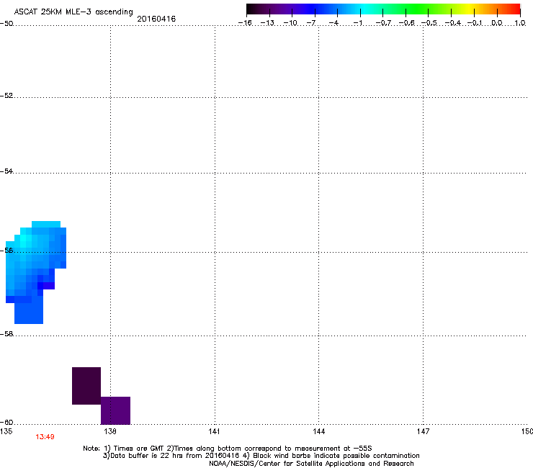Click the dark maroon data cell near -59

[86, 386]
